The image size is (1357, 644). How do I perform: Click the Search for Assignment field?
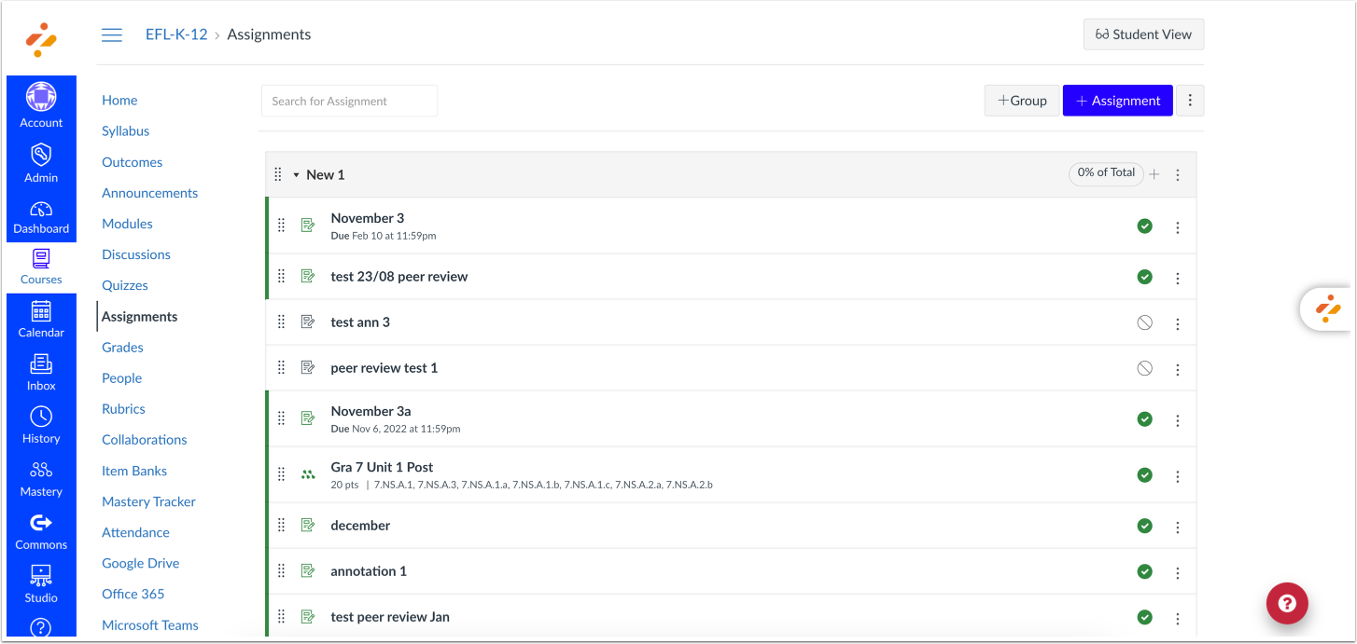349,100
